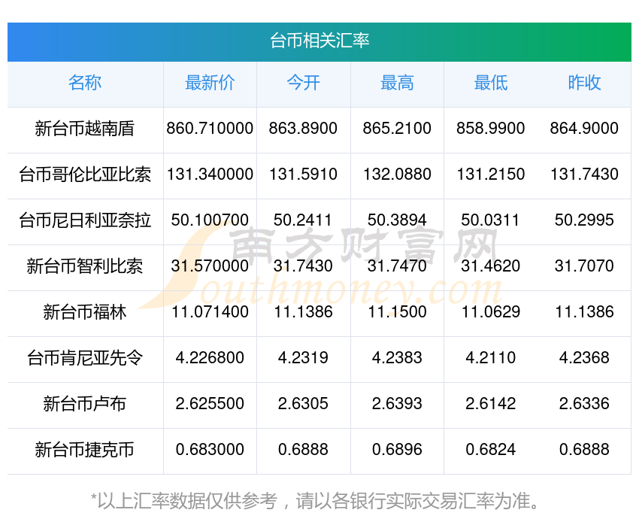The height and width of the screenshot is (525, 639).
Task: Select the value 860.710000
Action: pyautogui.click(x=210, y=129)
